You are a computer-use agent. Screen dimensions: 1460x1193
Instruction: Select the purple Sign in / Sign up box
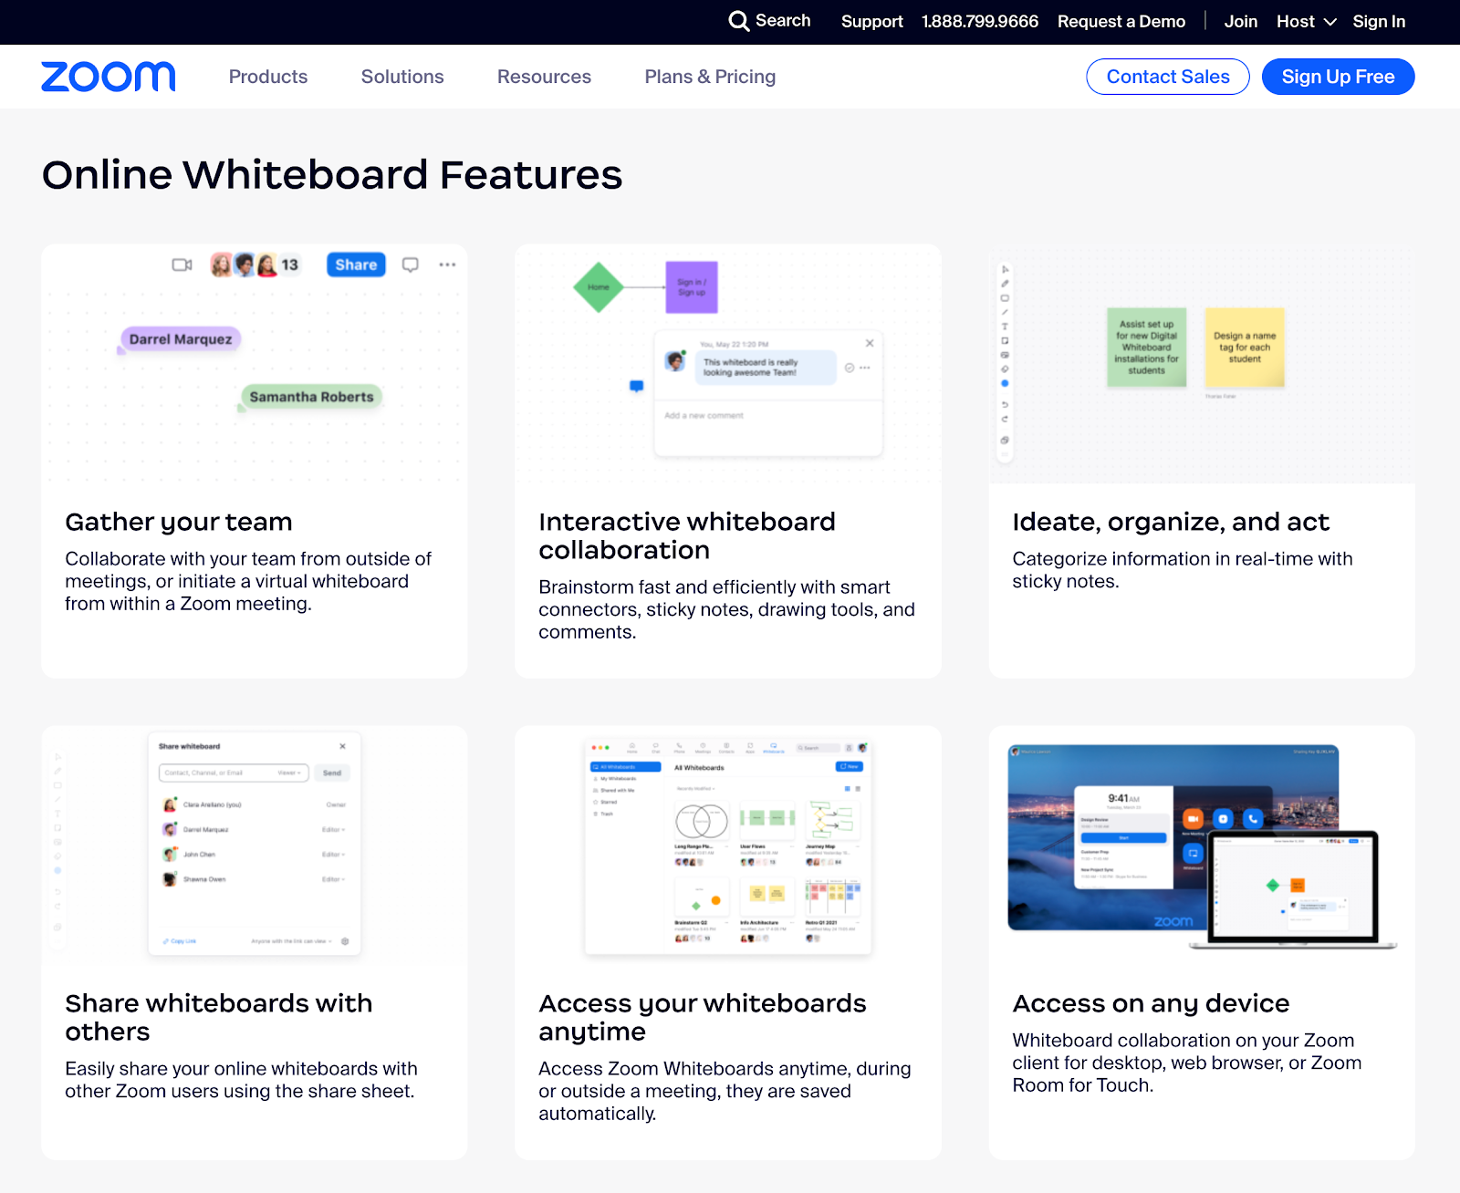[x=692, y=287]
